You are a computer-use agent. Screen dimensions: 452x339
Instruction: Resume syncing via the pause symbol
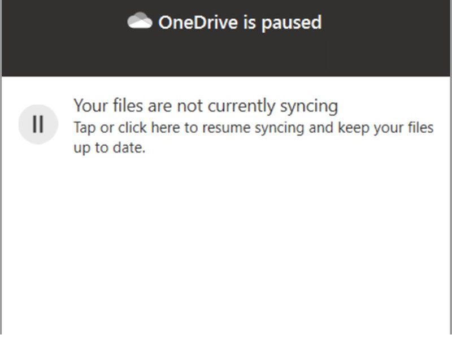pos(38,124)
